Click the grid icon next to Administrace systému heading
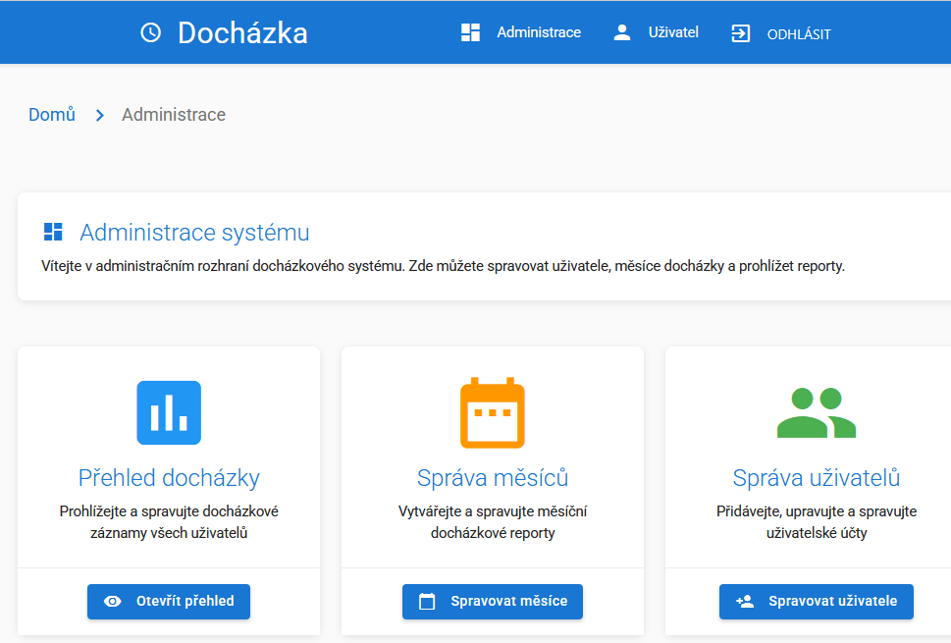This screenshot has width=951, height=643. (x=53, y=232)
